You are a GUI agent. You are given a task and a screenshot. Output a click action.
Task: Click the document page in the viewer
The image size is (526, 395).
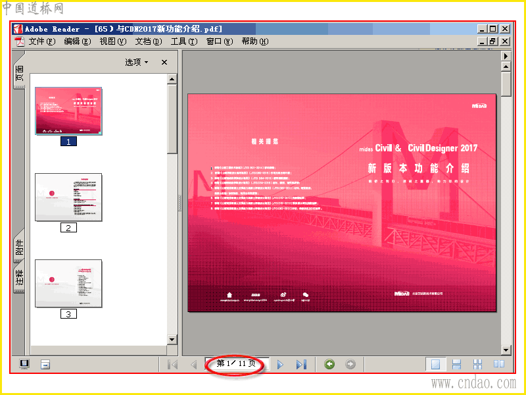pos(341,203)
